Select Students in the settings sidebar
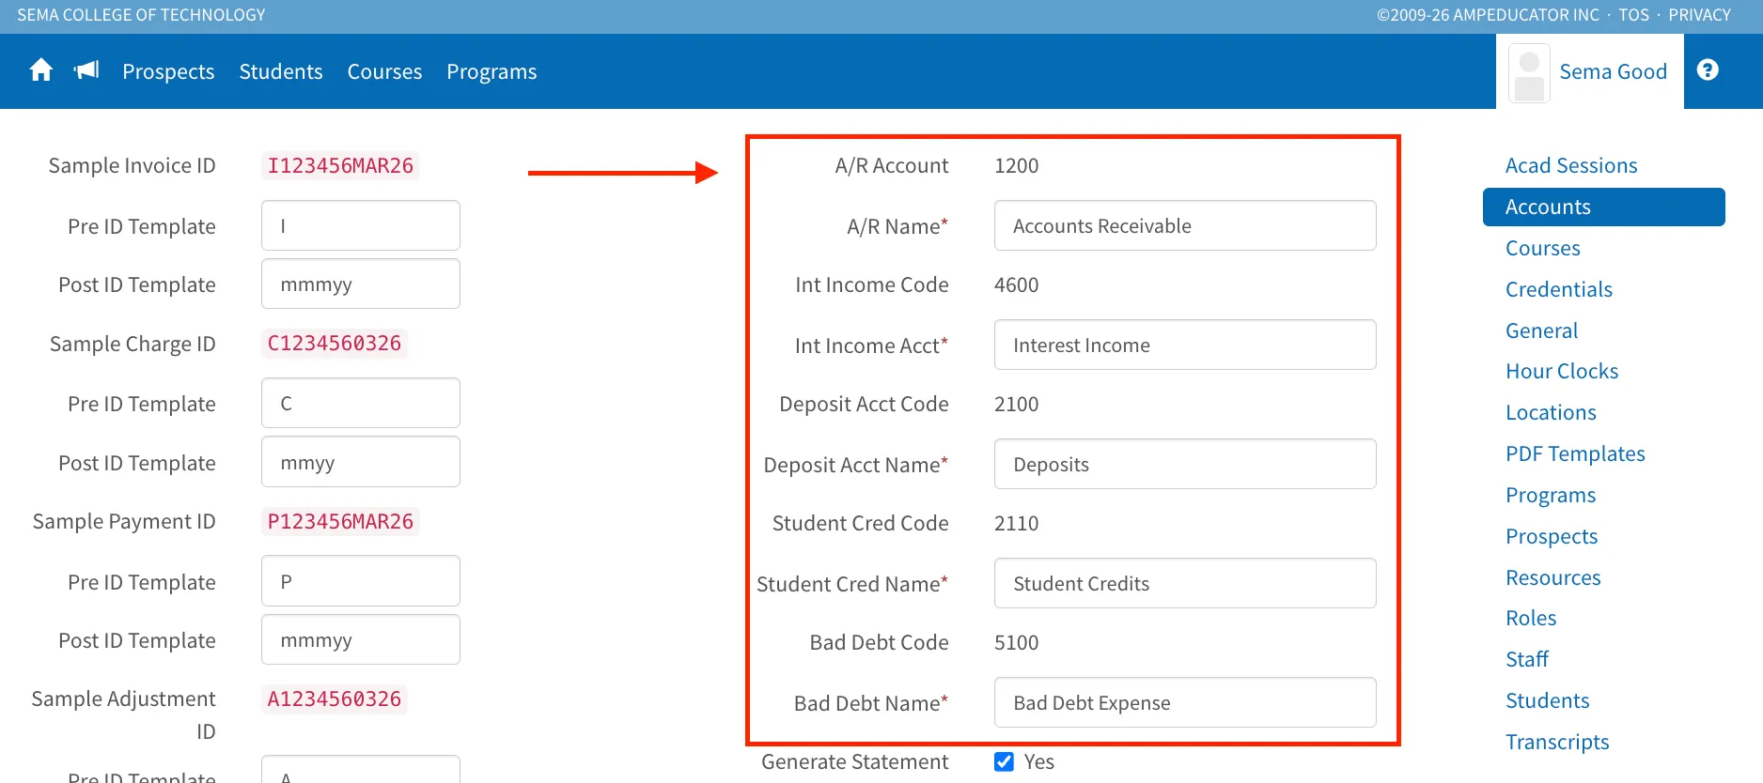Screen dimensions: 1763x783 1547,700
